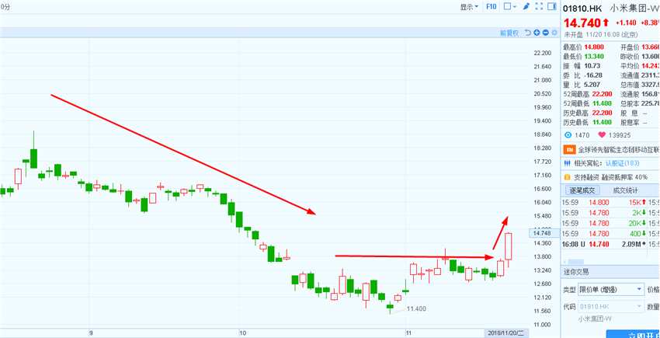The width and height of the screenshot is (660, 338).
Task: Click the 2018/11/20 date axis label
Action: click(505, 333)
